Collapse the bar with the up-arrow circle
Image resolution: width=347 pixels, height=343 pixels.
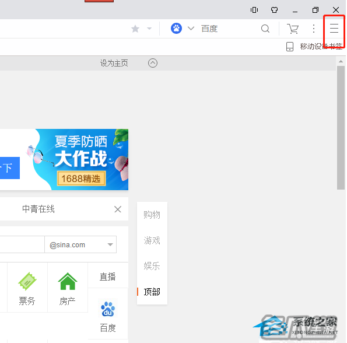pyautogui.click(x=153, y=63)
